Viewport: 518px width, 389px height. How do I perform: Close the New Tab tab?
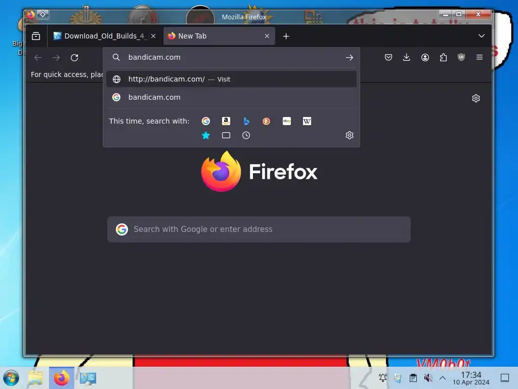pos(267,36)
